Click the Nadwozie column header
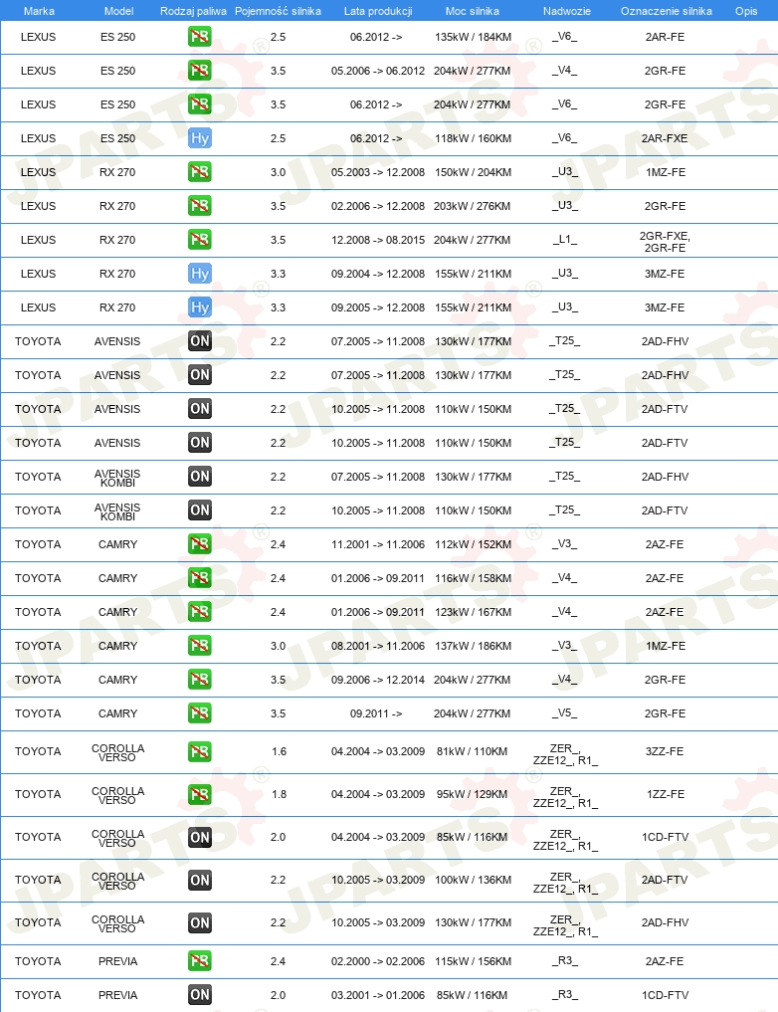778x1012 pixels. 566,11
